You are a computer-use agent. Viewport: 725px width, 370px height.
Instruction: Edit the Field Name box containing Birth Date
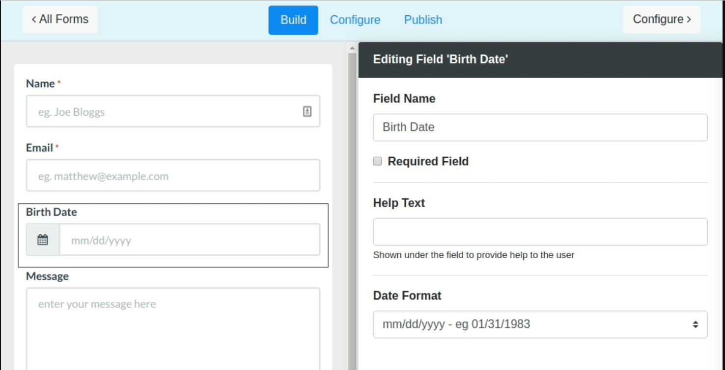pyautogui.click(x=540, y=127)
